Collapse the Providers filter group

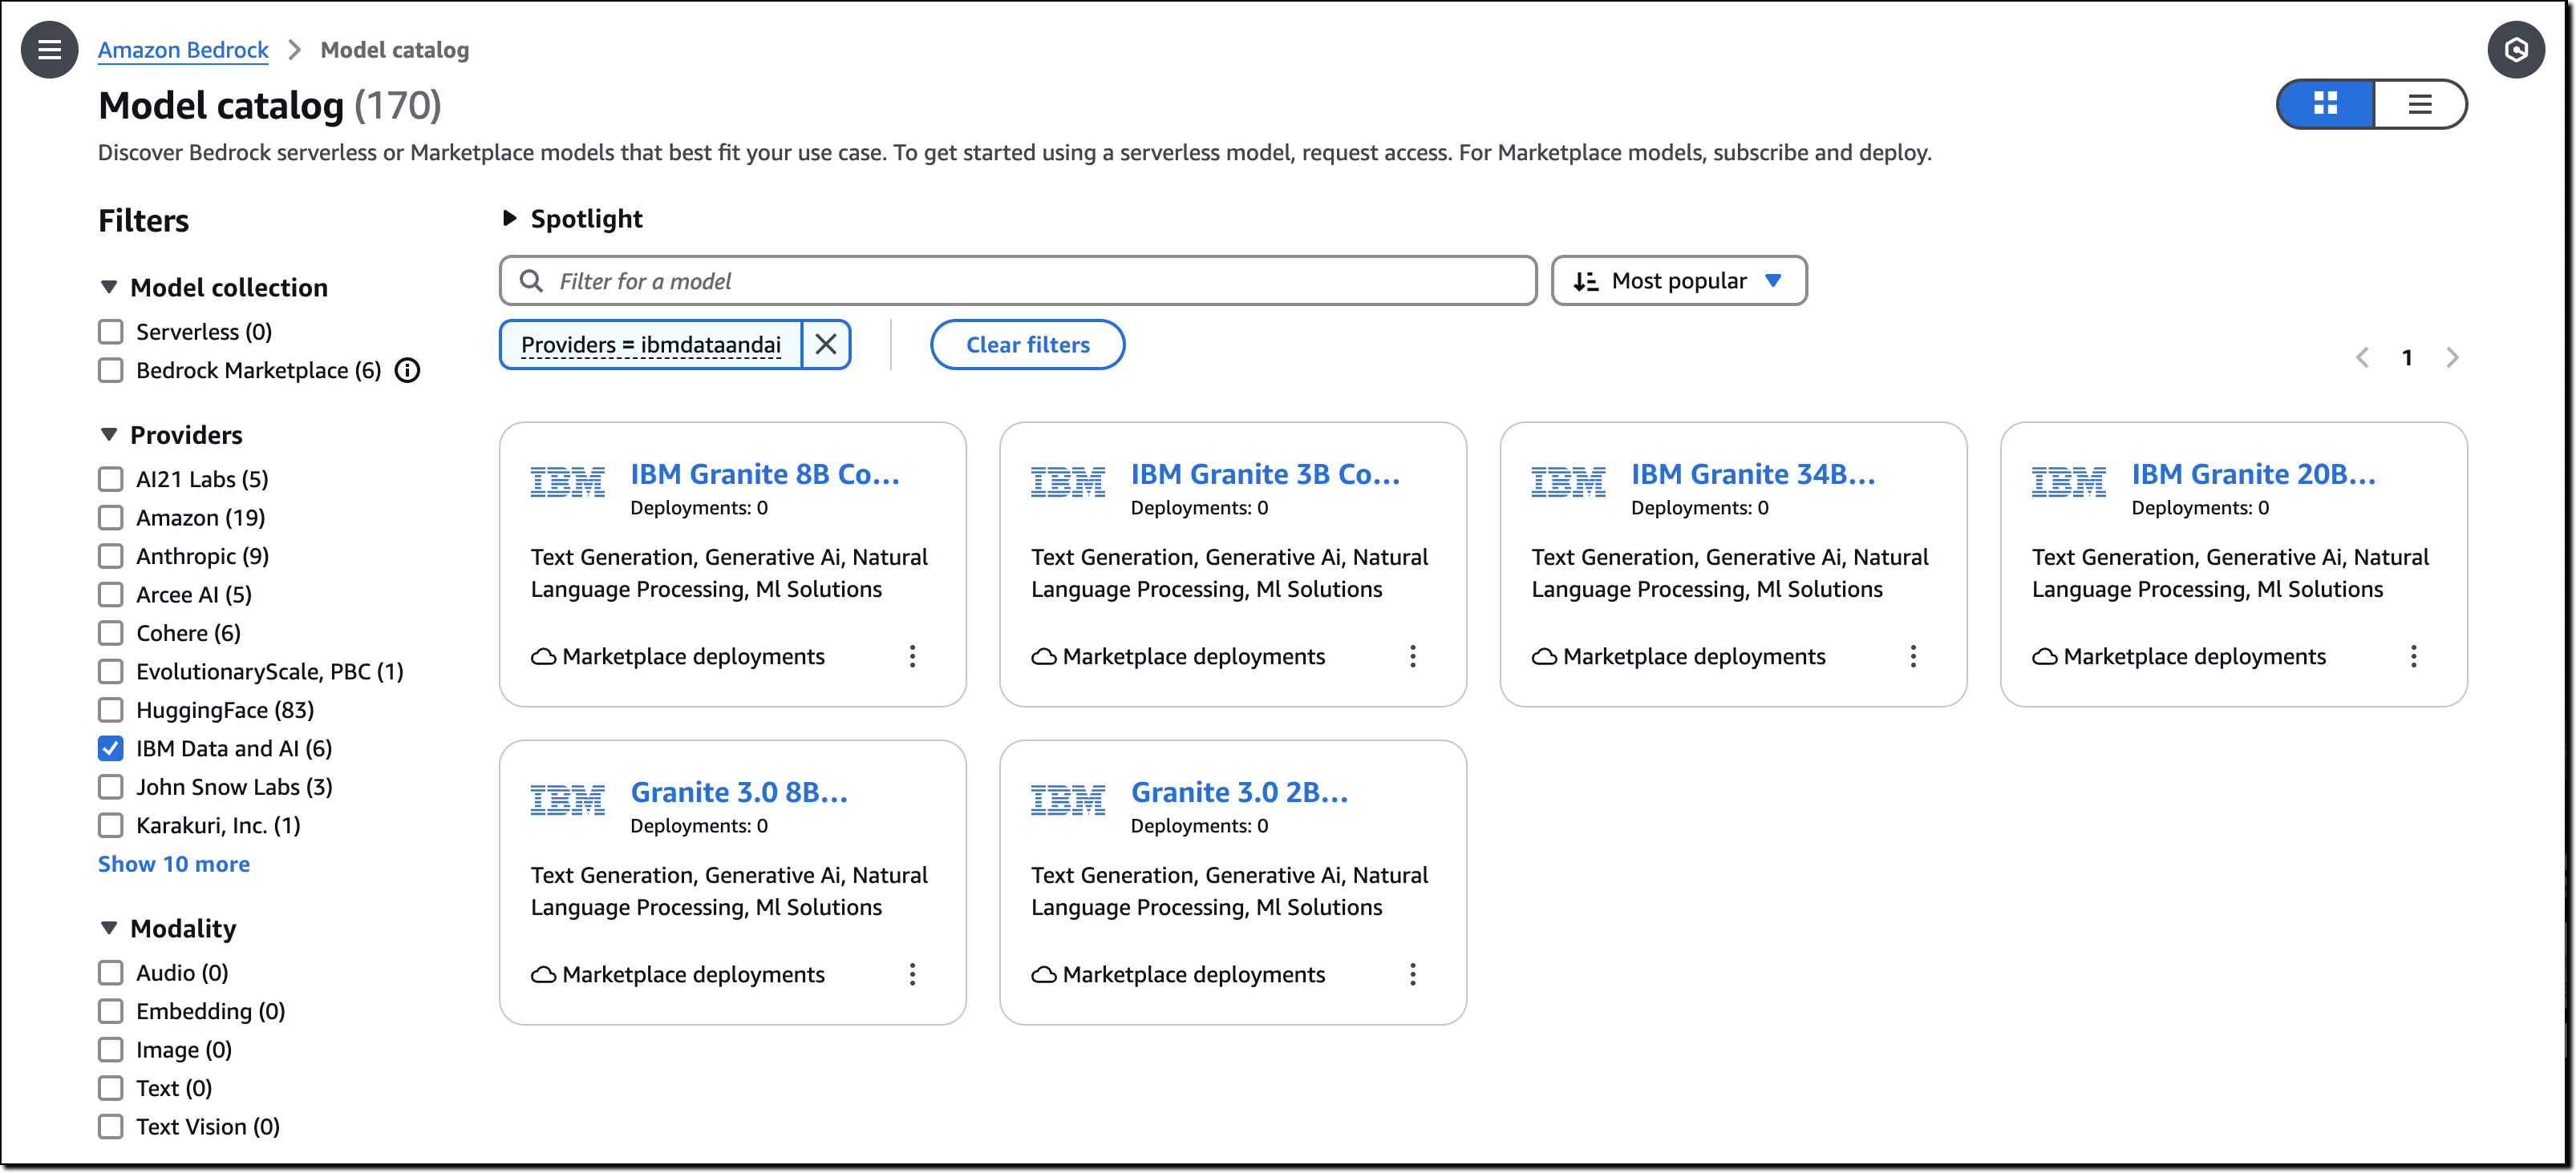tap(109, 434)
